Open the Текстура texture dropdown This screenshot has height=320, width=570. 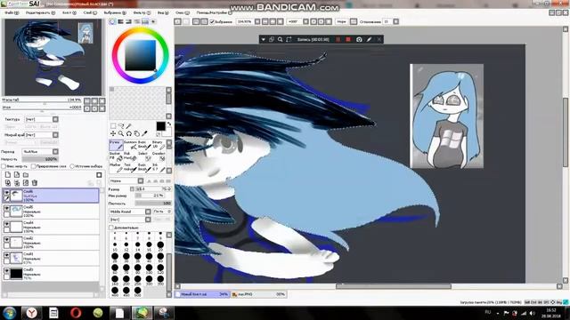point(41,119)
